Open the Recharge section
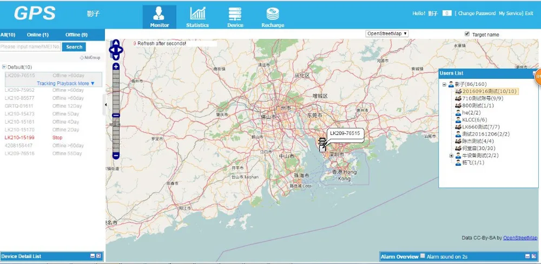This screenshot has width=541, height=264. click(x=273, y=17)
